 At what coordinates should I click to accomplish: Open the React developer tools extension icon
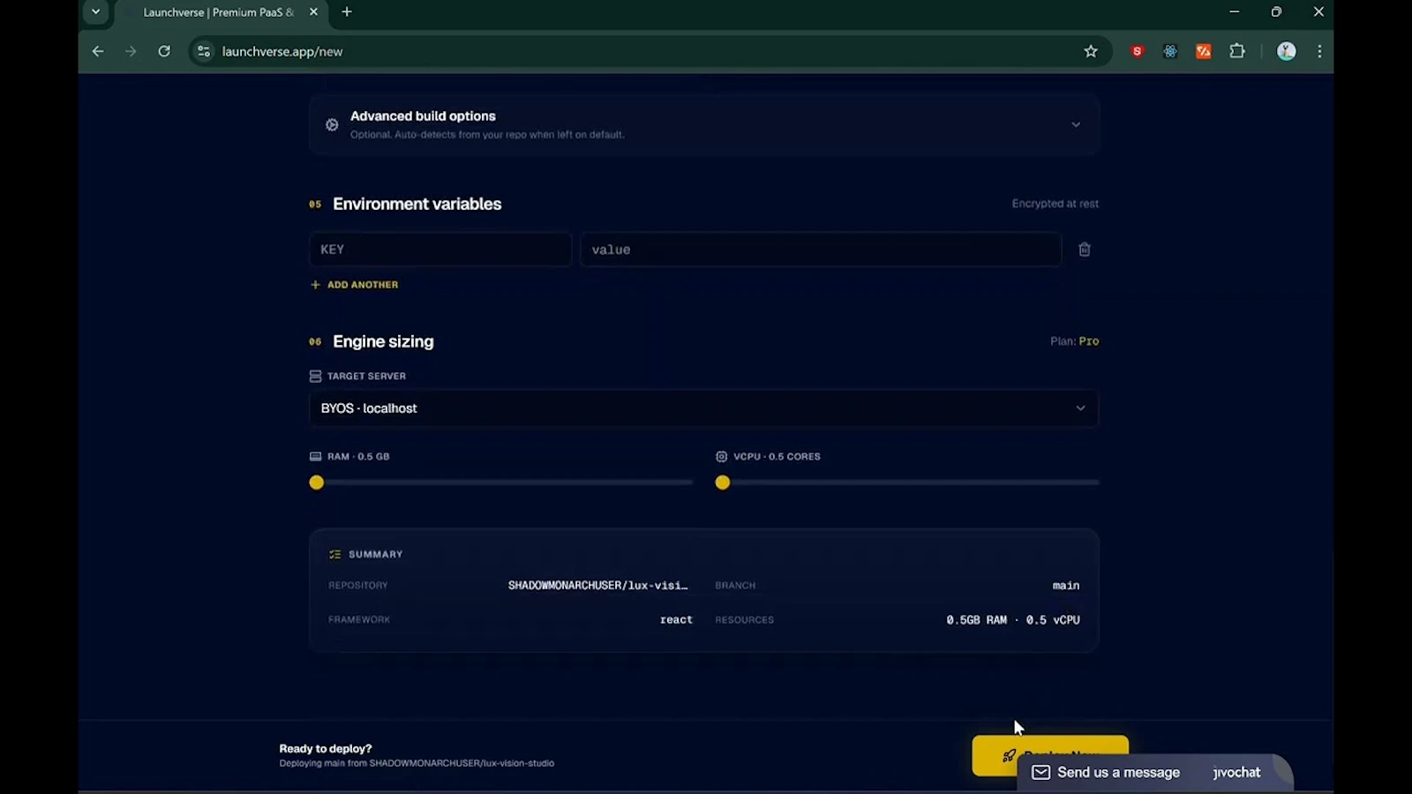pyautogui.click(x=1170, y=51)
